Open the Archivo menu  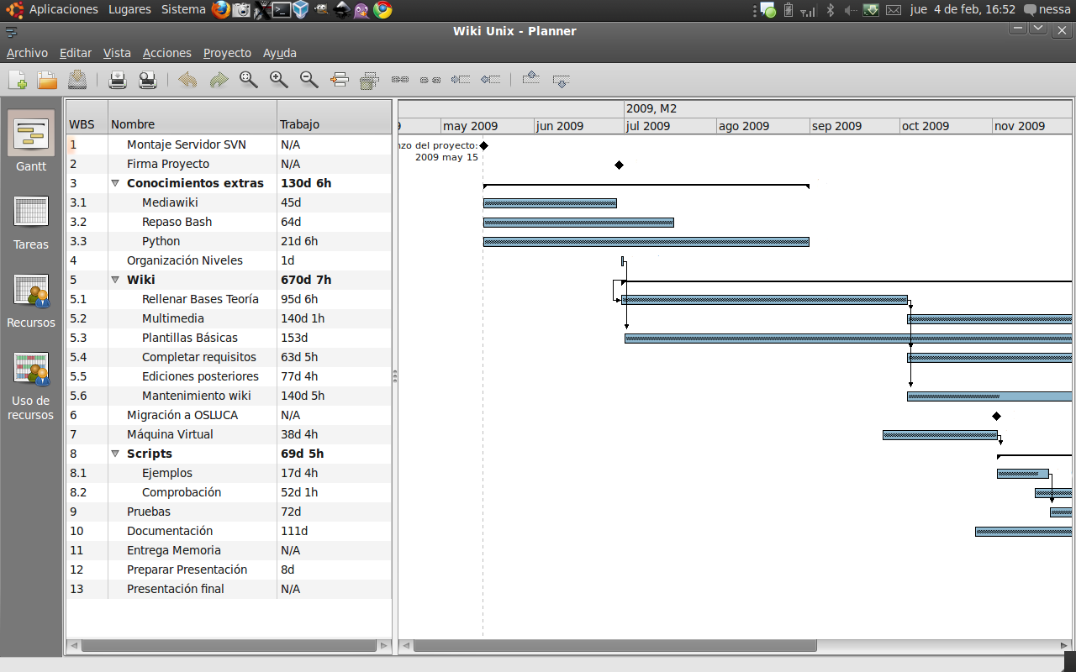28,52
